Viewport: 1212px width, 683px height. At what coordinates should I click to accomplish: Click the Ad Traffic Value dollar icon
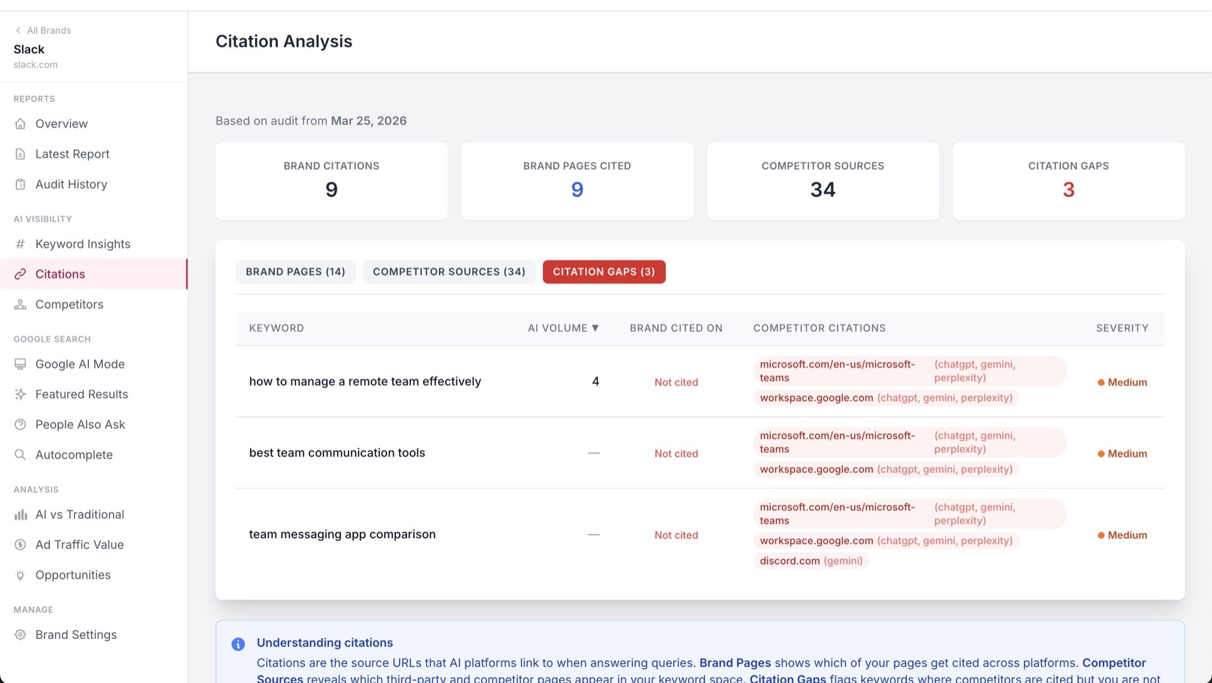coord(20,545)
